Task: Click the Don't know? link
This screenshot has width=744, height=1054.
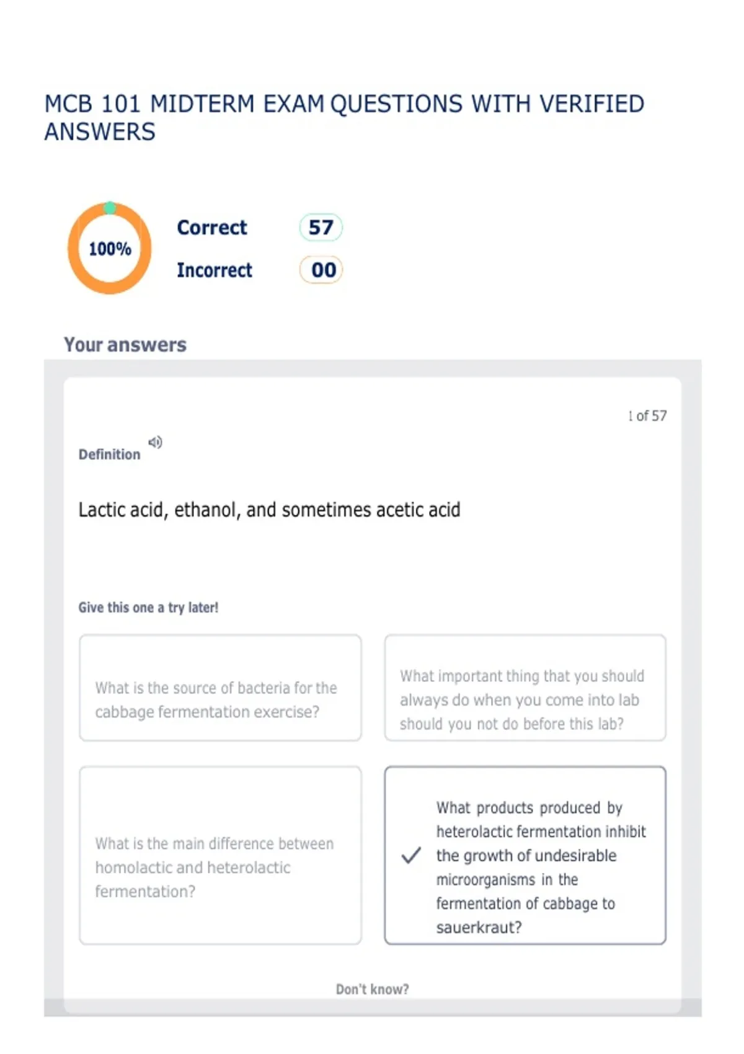Action: (x=372, y=989)
